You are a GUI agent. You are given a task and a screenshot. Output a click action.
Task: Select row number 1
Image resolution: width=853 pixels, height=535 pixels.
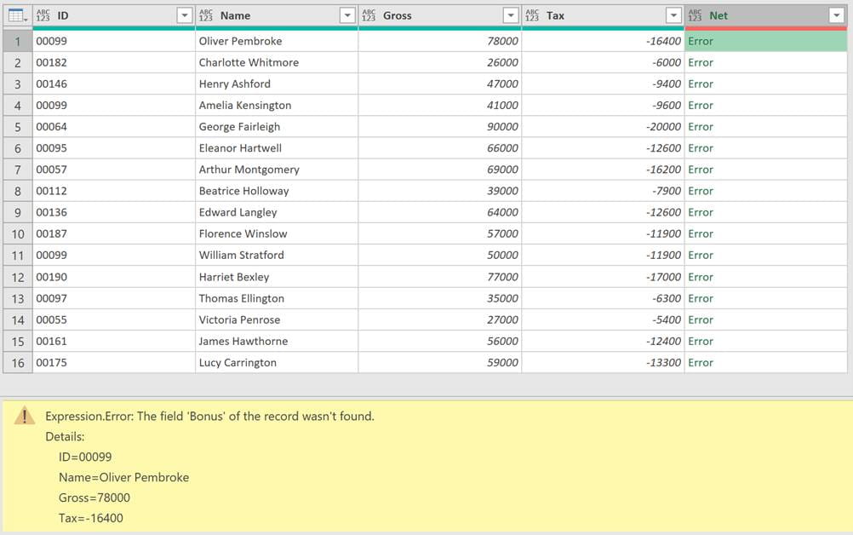pyautogui.click(x=17, y=42)
